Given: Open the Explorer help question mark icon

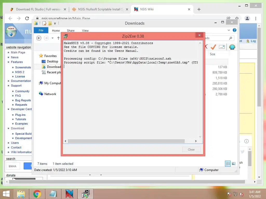Looking at the screenshot, I should pos(235,30).
